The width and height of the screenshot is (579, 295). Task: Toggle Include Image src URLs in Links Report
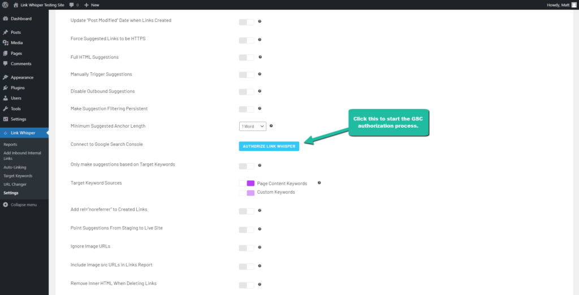247,267
